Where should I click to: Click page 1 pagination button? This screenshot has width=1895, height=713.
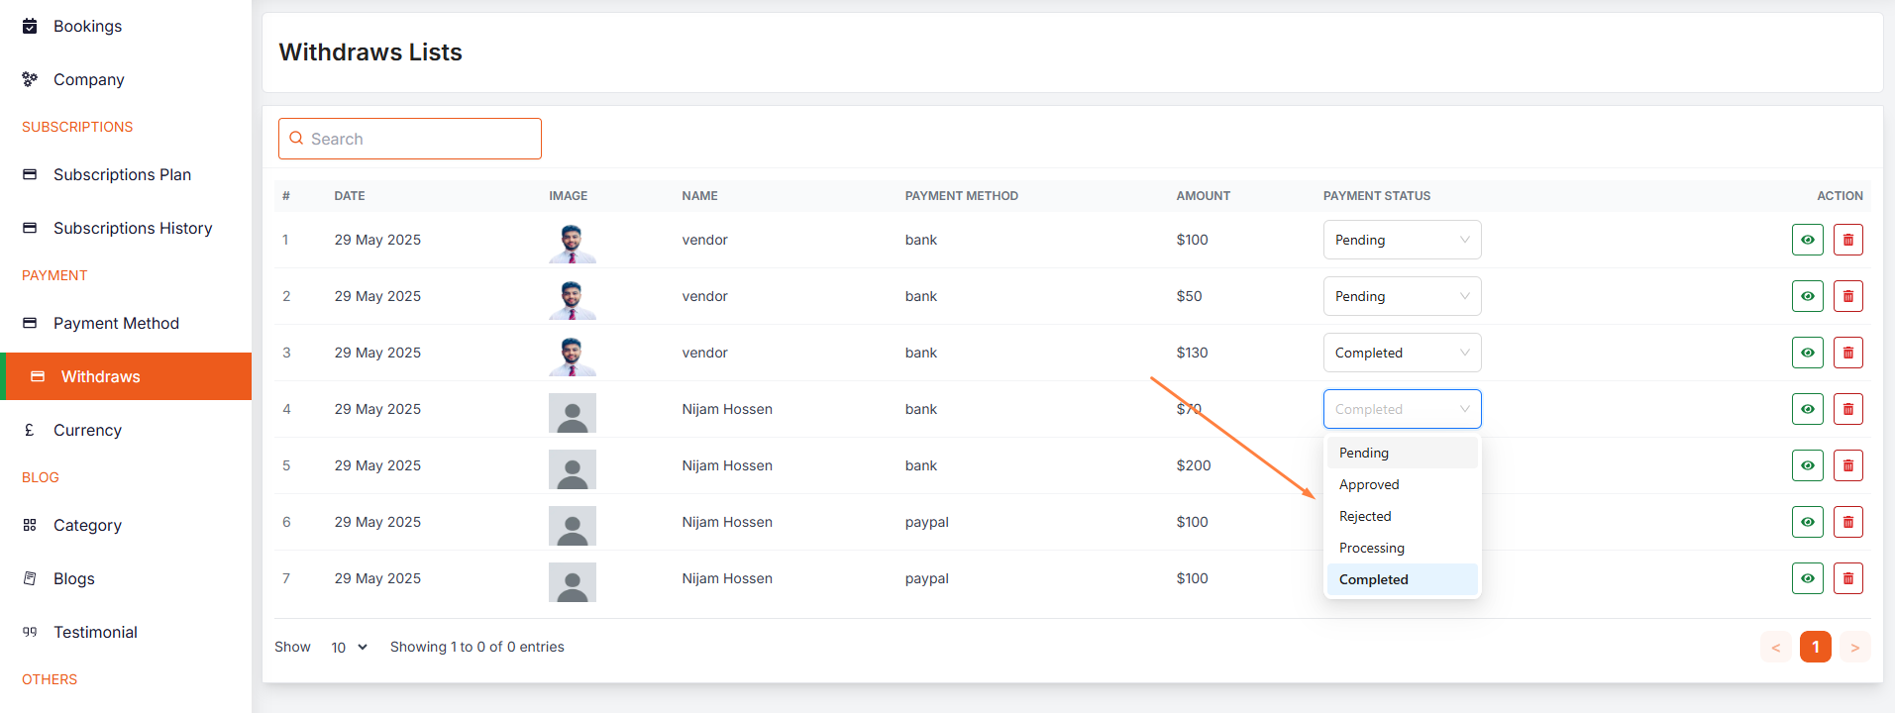click(1815, 647)
